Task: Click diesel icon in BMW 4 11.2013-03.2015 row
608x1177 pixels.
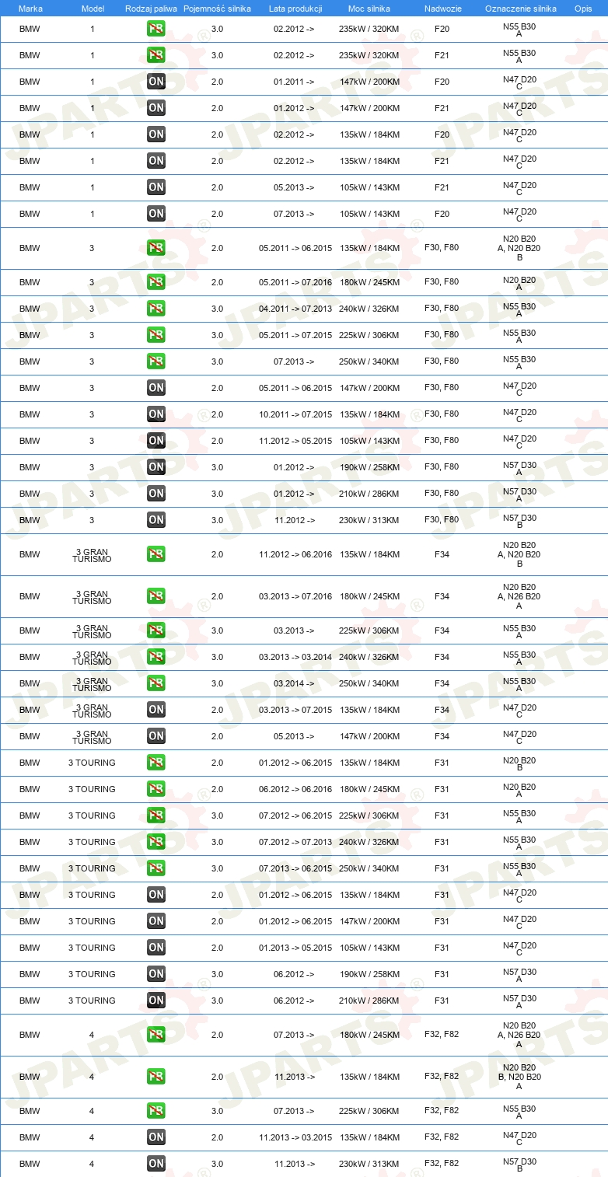Action: pyautogui.click(x=156, y=1137)
